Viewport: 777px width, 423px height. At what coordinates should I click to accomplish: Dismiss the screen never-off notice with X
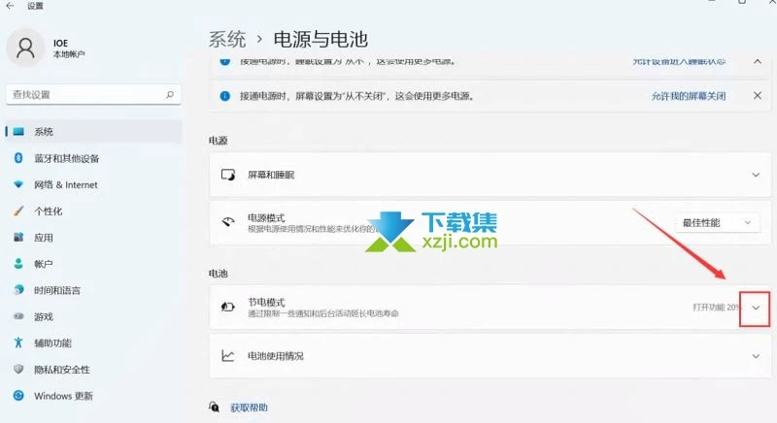tap(758, 95)
